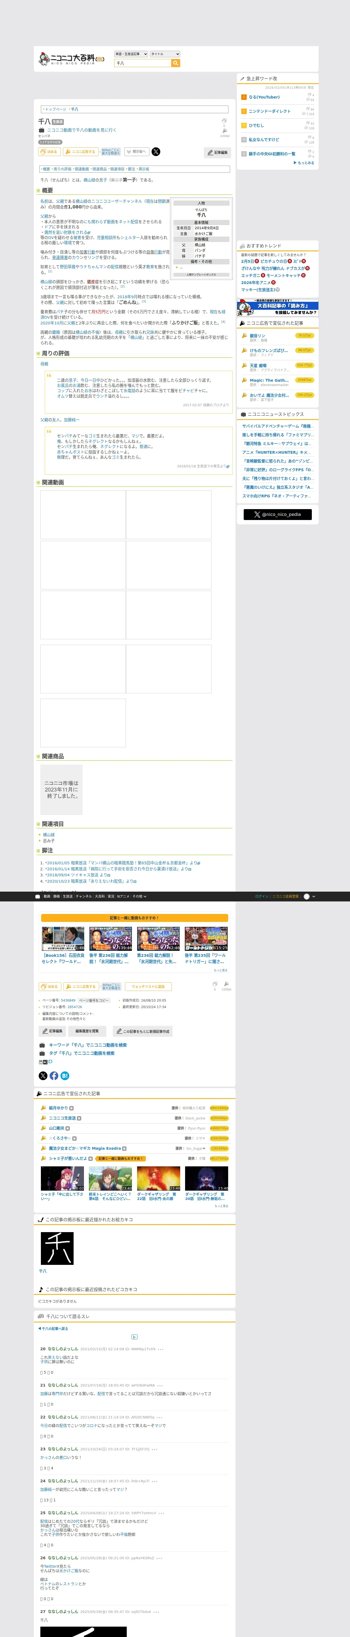This screenshot has height=1637, width=350.
Task: Click the lower X share icon
Action: pos(43,1076)
